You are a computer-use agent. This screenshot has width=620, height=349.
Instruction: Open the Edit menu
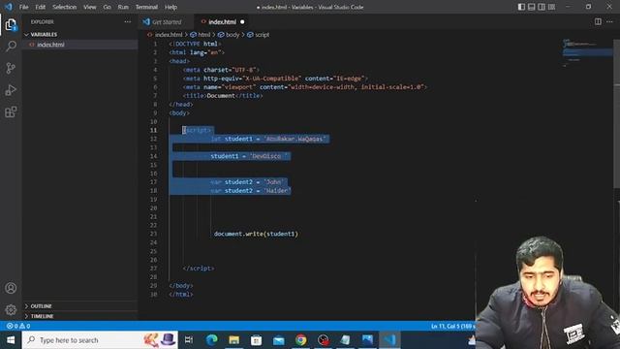click(x=40, y=7)
